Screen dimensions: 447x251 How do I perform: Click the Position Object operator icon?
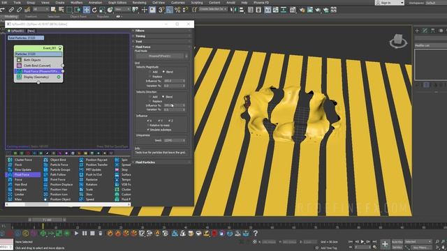(45, 199)
